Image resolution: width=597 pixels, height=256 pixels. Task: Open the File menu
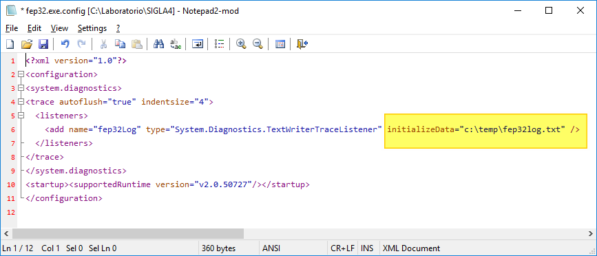(12, 28)
